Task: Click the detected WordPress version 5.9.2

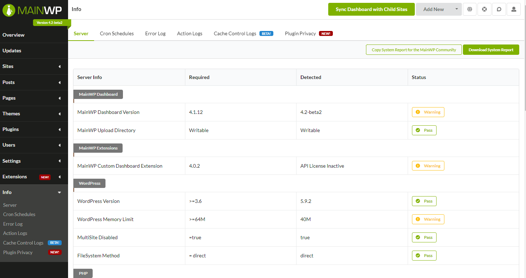Action: [306, 201]
